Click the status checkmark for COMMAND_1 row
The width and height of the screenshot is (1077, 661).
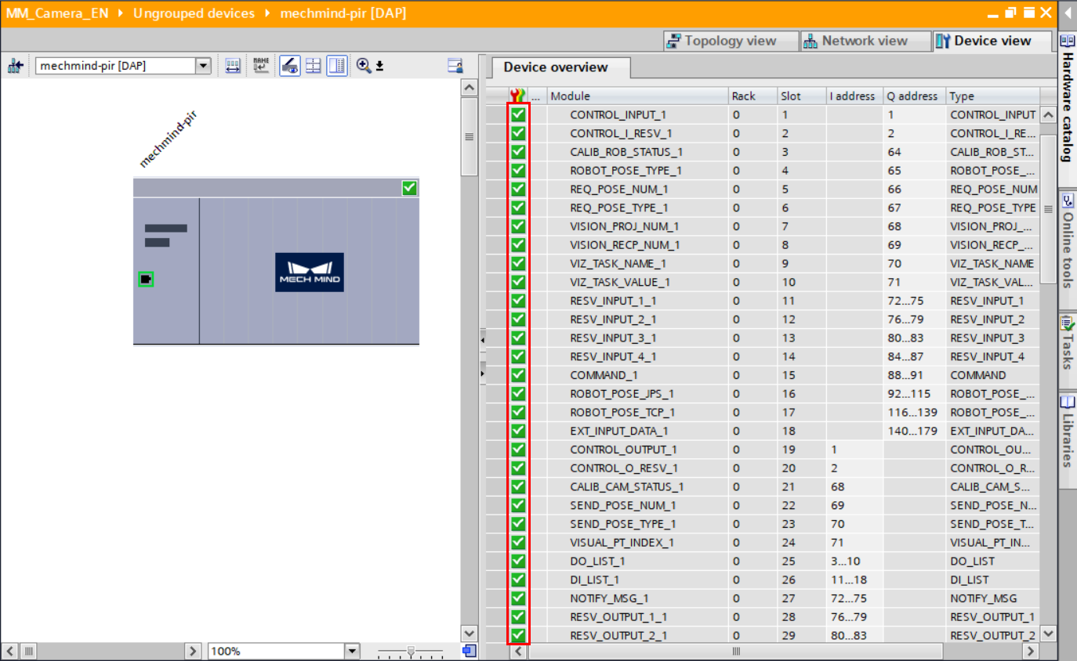(x=518, y=375)
